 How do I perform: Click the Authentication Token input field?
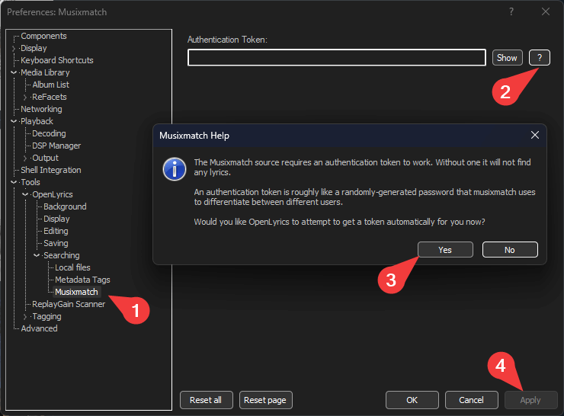(336, 57)
